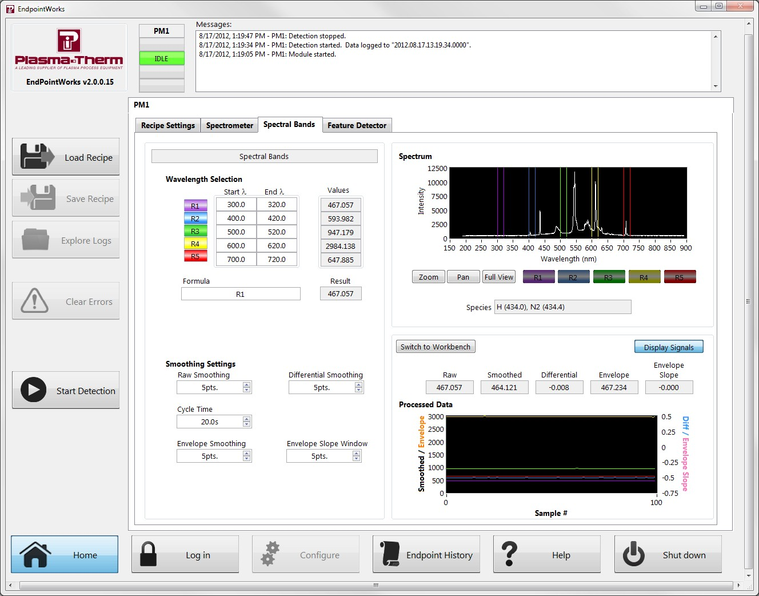Select the yellow R4 color swatch in Wavelength Selection
The width and height of the screenshot is (759, 596).
[195, 244]
